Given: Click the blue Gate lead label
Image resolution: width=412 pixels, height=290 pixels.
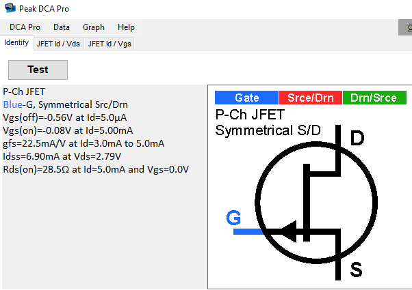Looking at the screenshot, I should [247, 98].
